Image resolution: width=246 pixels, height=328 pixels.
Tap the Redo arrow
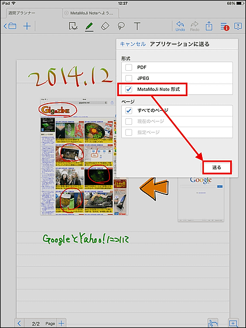(x=194, y=26)
